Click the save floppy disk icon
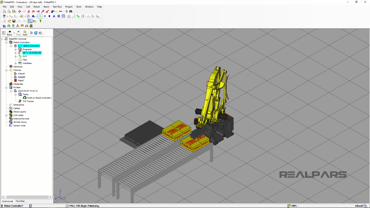 click(x=14, y=21)
